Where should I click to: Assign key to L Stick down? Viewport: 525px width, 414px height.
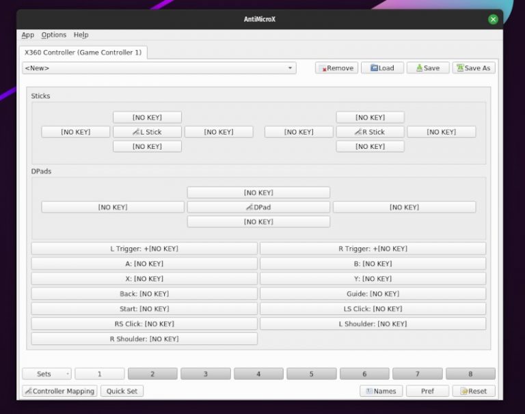click(148, 146)
